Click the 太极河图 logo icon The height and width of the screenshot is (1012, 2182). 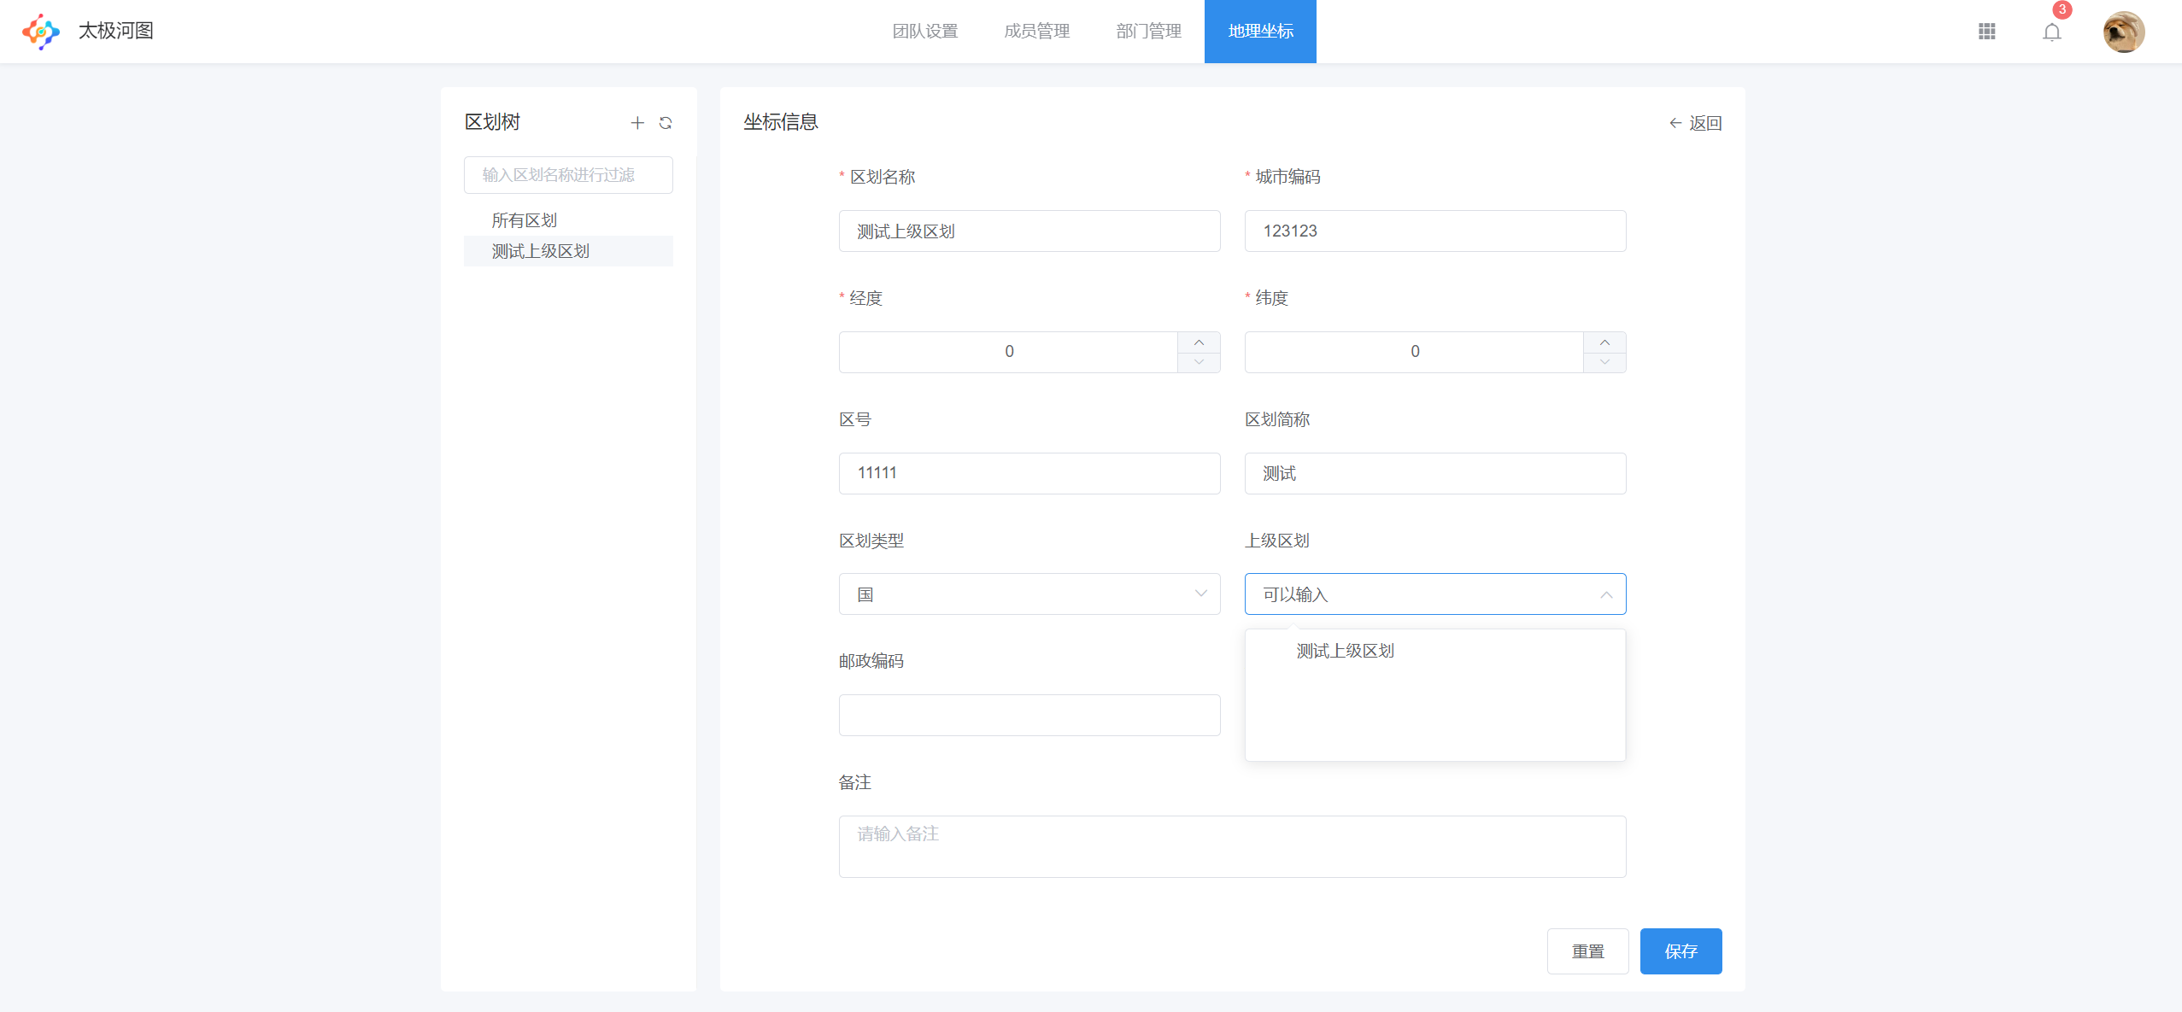click(x=41, y=32)
